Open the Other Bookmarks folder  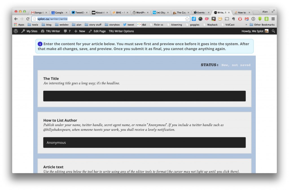tap(262, 25)
